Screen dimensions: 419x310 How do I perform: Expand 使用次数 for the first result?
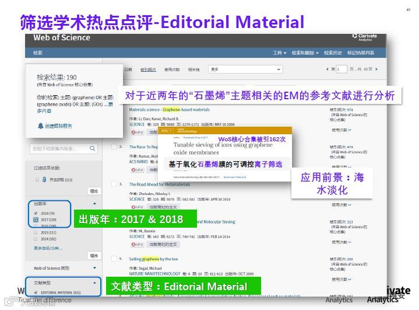(341, 130)
